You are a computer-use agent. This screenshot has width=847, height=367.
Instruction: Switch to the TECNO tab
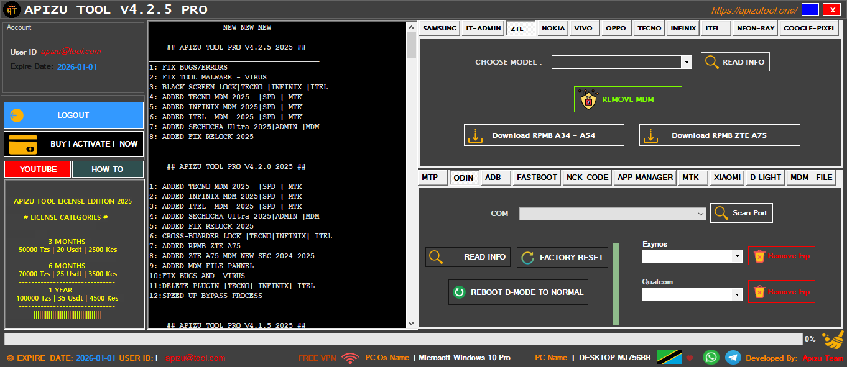point(649,28)
